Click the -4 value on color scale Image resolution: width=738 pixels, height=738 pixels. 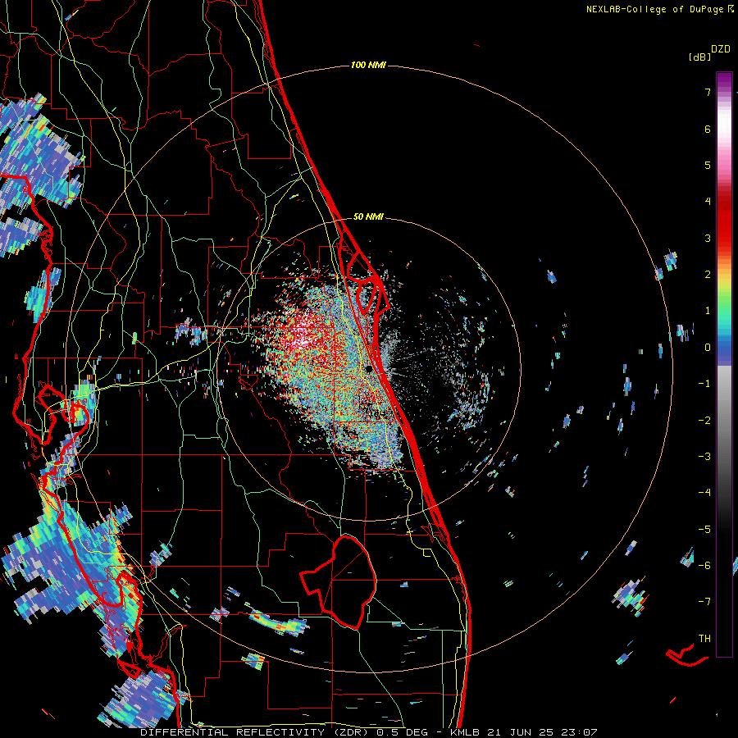[704, 493]
